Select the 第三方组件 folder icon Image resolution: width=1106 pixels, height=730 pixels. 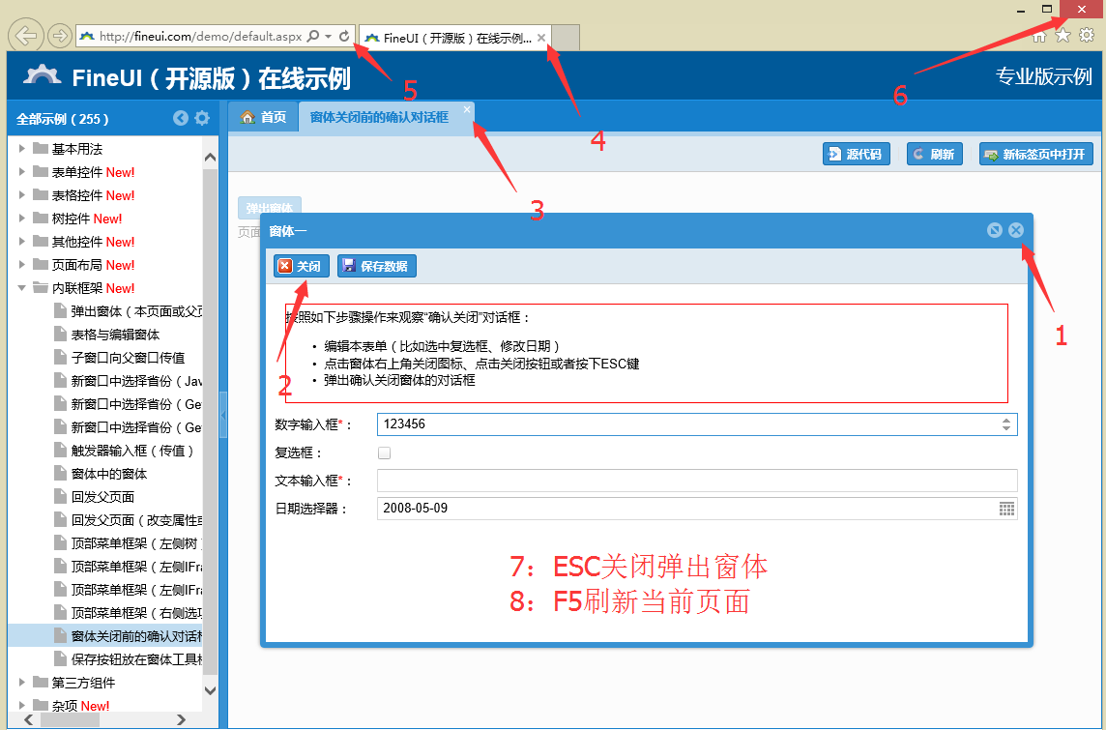pyautogui.click(x=41, y=682)
